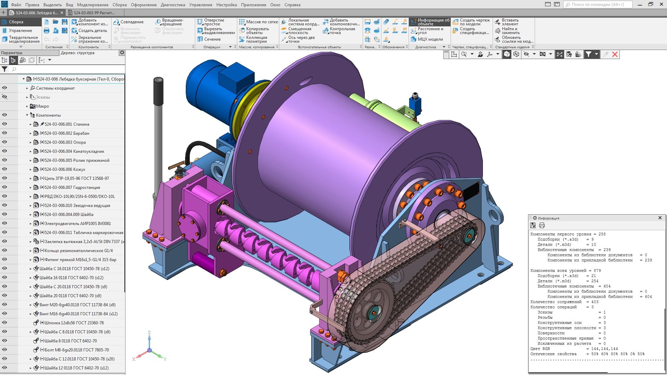Screen dimensions: 667x375
Task: Click Информация об объекте button
Action: 430,22
